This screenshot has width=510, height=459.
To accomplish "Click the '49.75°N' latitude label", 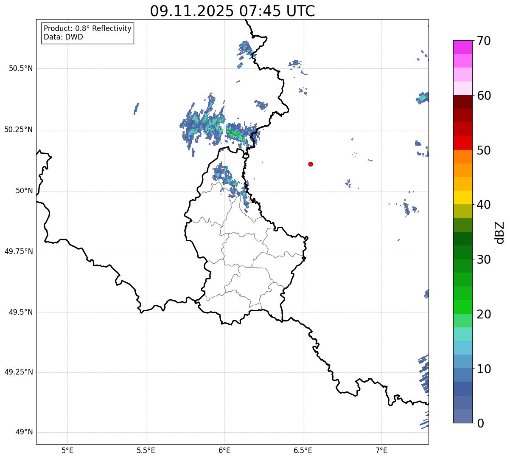I will point(19,251).
